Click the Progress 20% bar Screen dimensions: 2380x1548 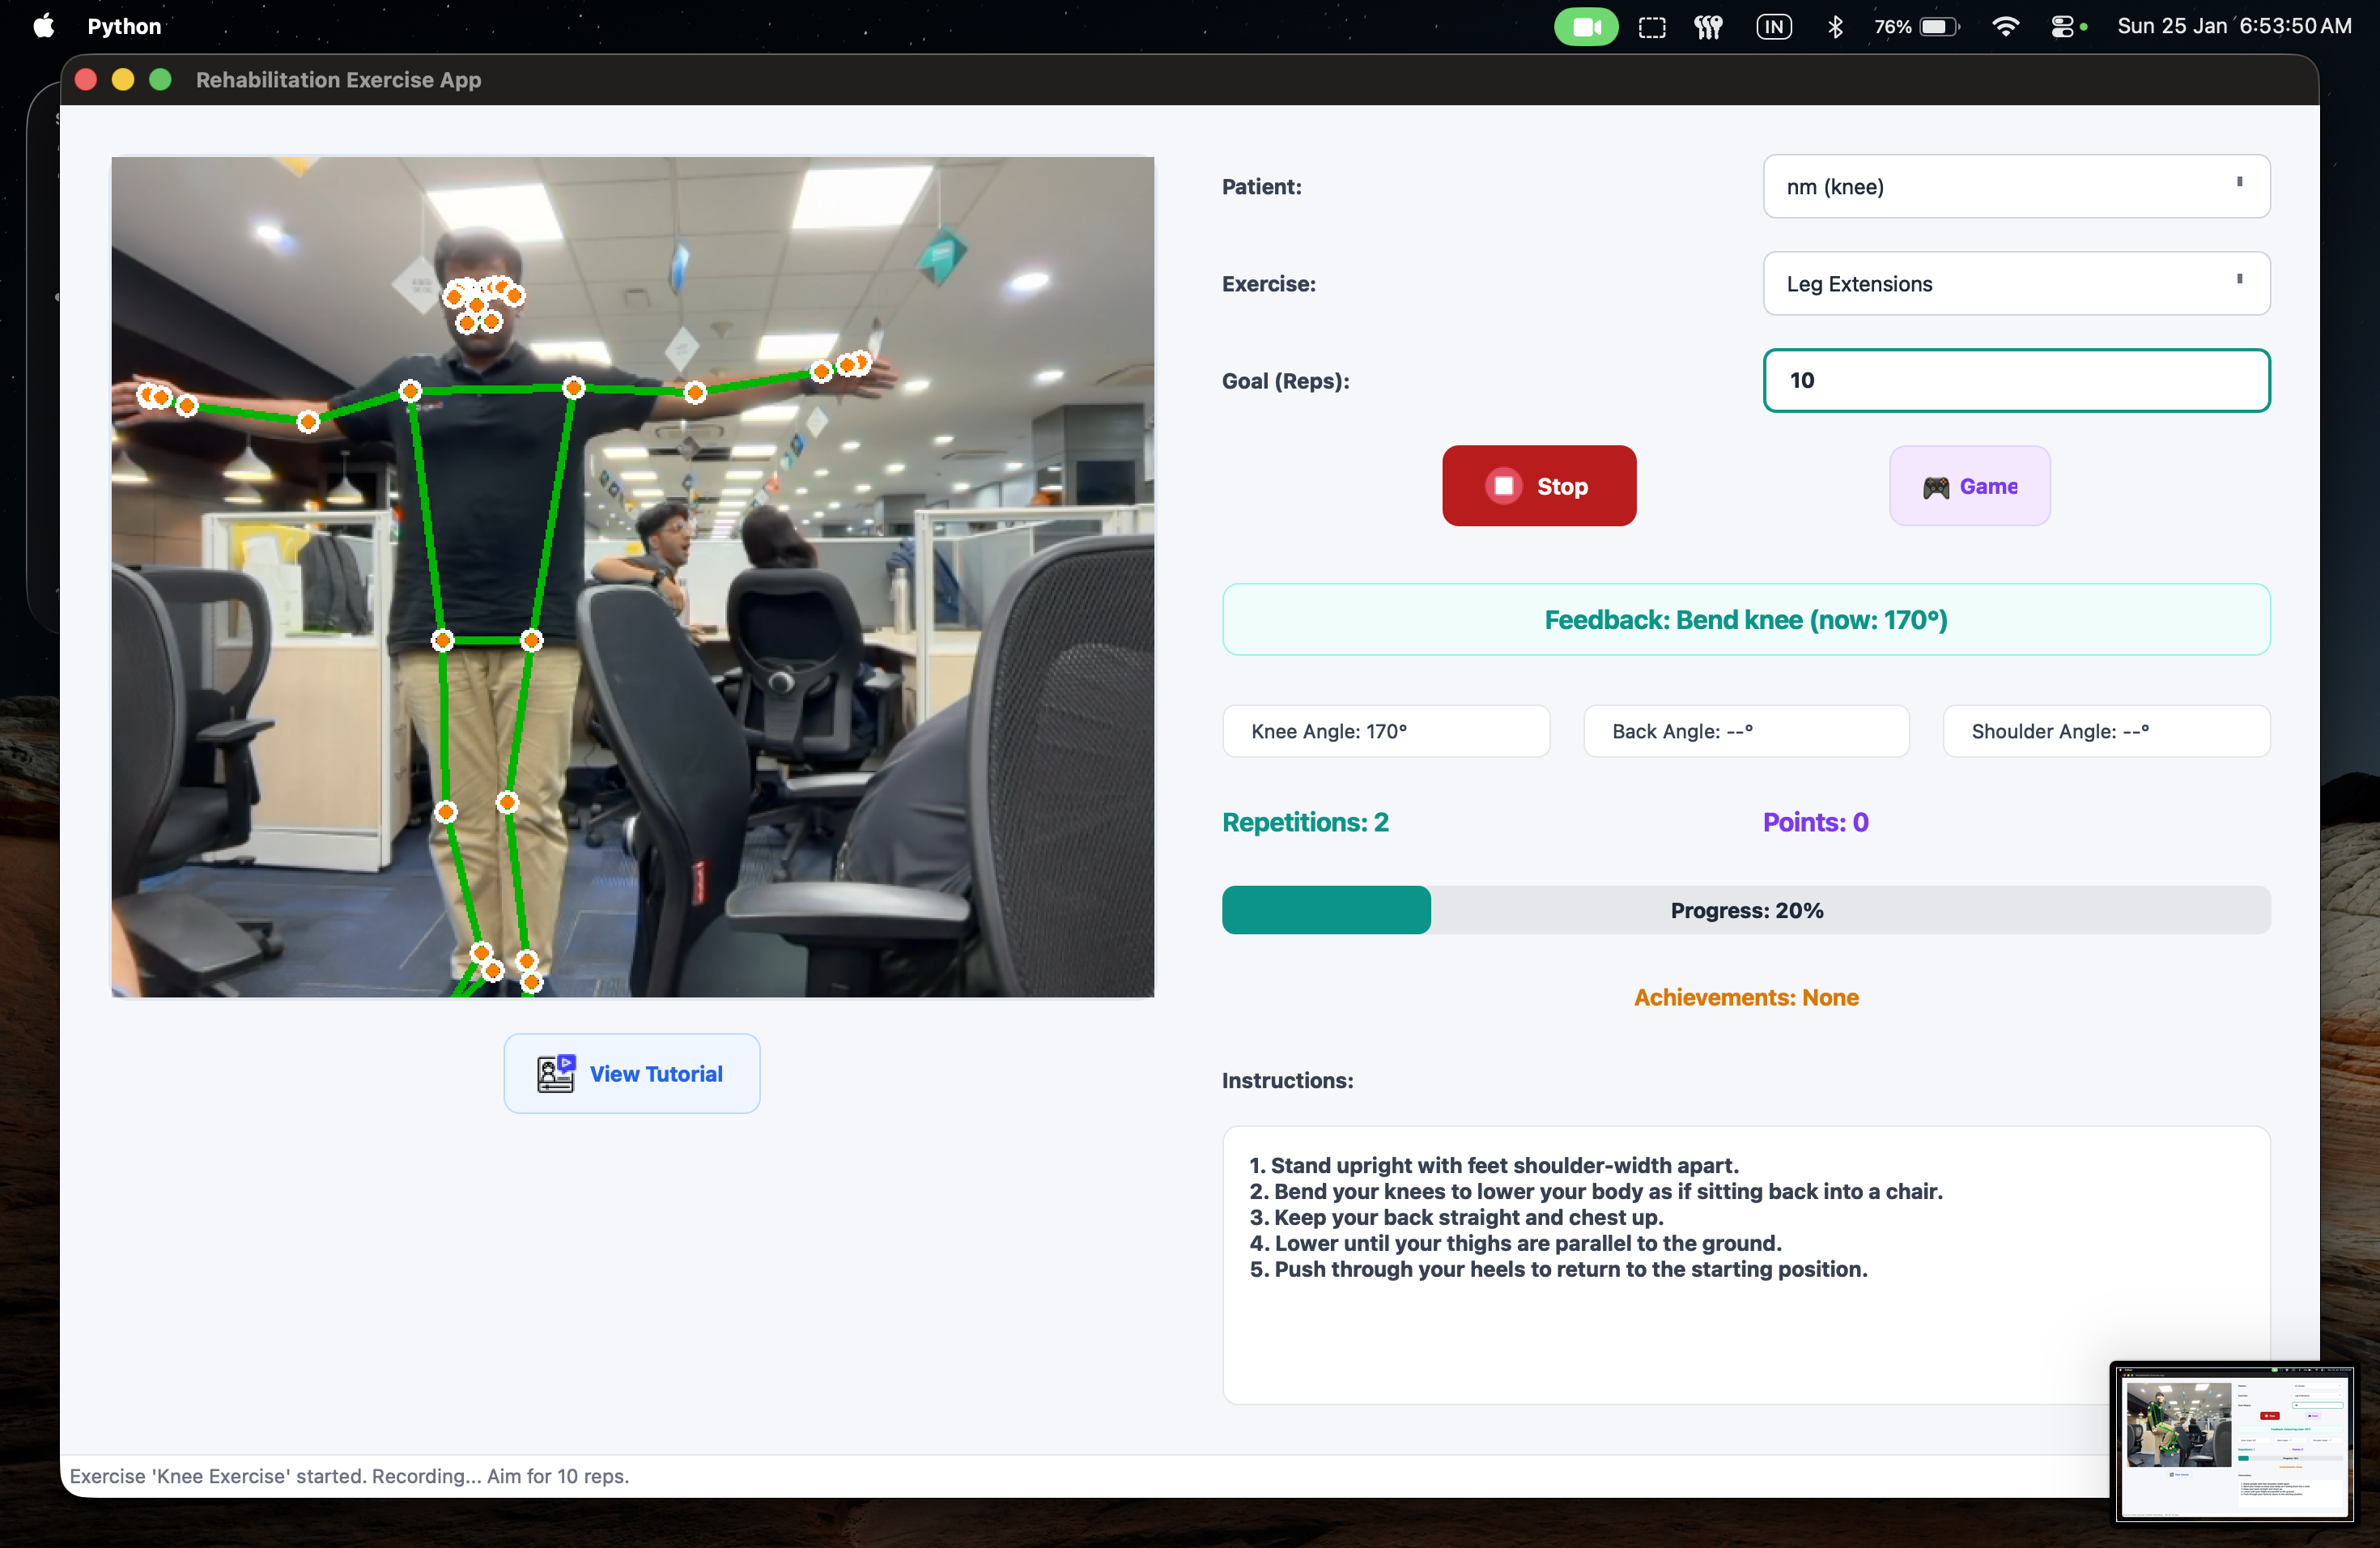(x=1745, y=910)
